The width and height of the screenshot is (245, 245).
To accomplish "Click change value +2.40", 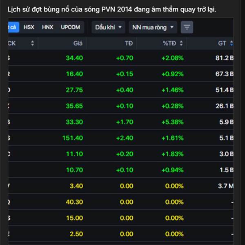I will coord(125,138).
